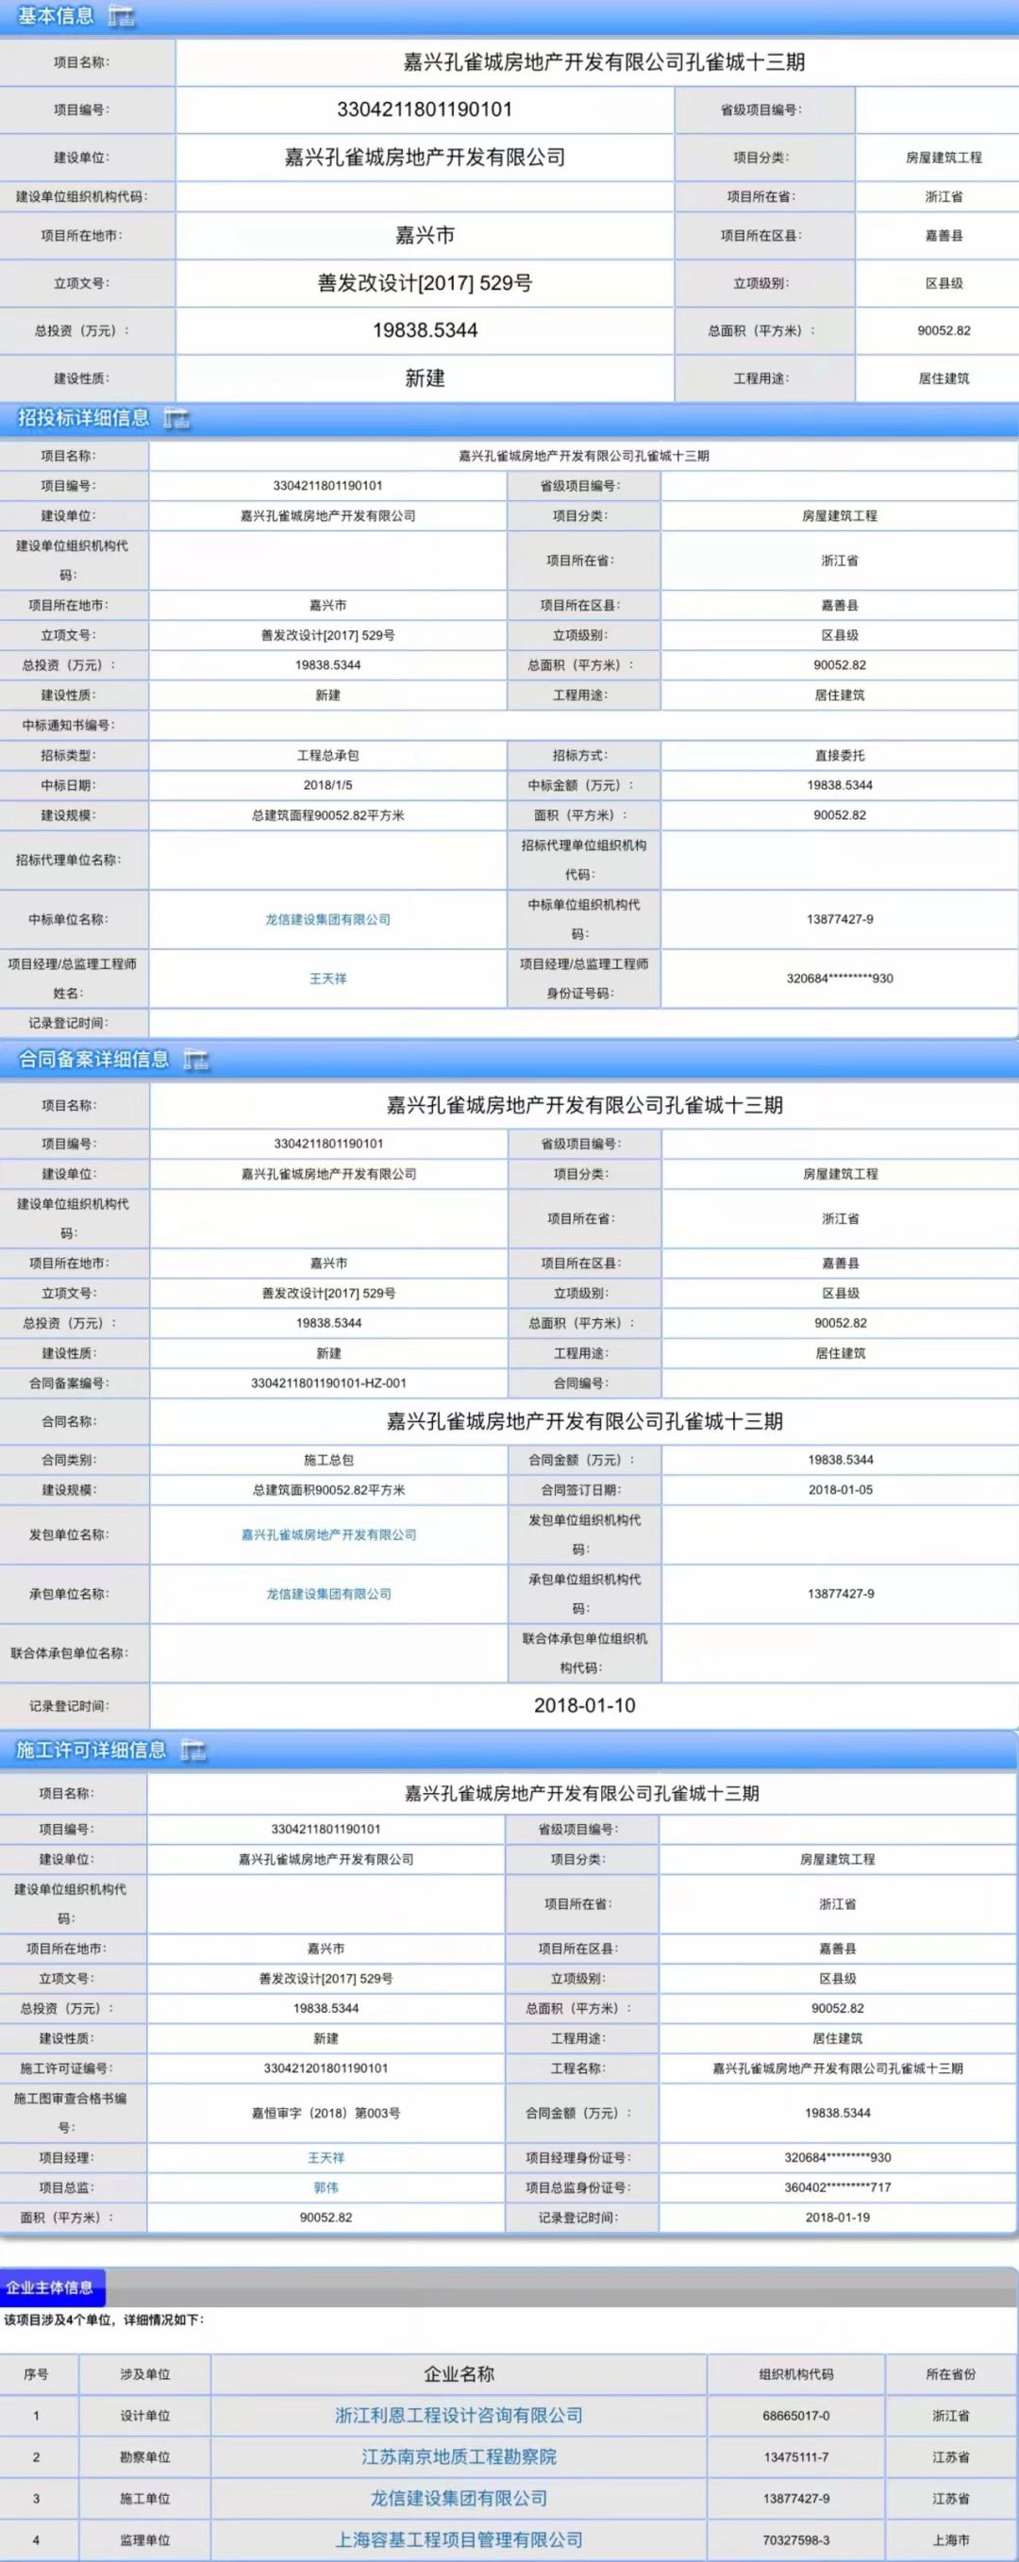The image size is (1019, 2562).
Task: Open 龙信建设集团有限公司 link in 施工单位 row
Action: pos(459,2499)
